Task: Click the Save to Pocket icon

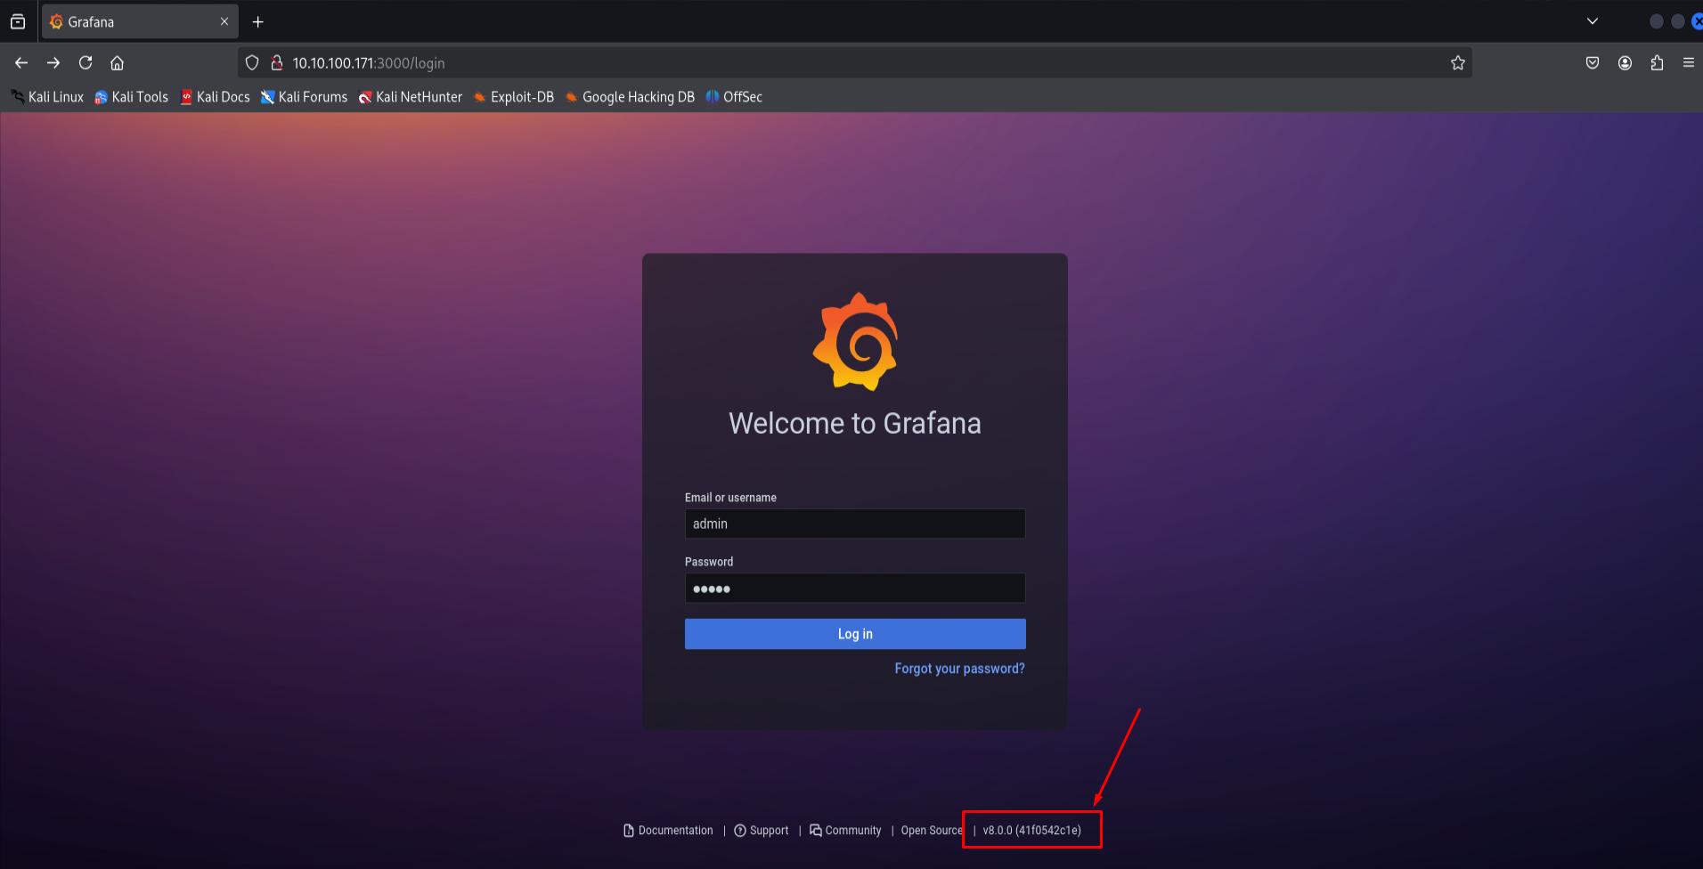Action: 1593,62
